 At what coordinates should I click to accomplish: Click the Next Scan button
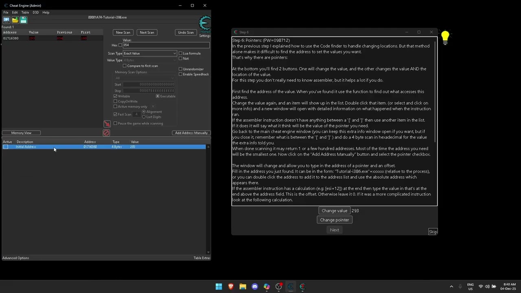147,33
